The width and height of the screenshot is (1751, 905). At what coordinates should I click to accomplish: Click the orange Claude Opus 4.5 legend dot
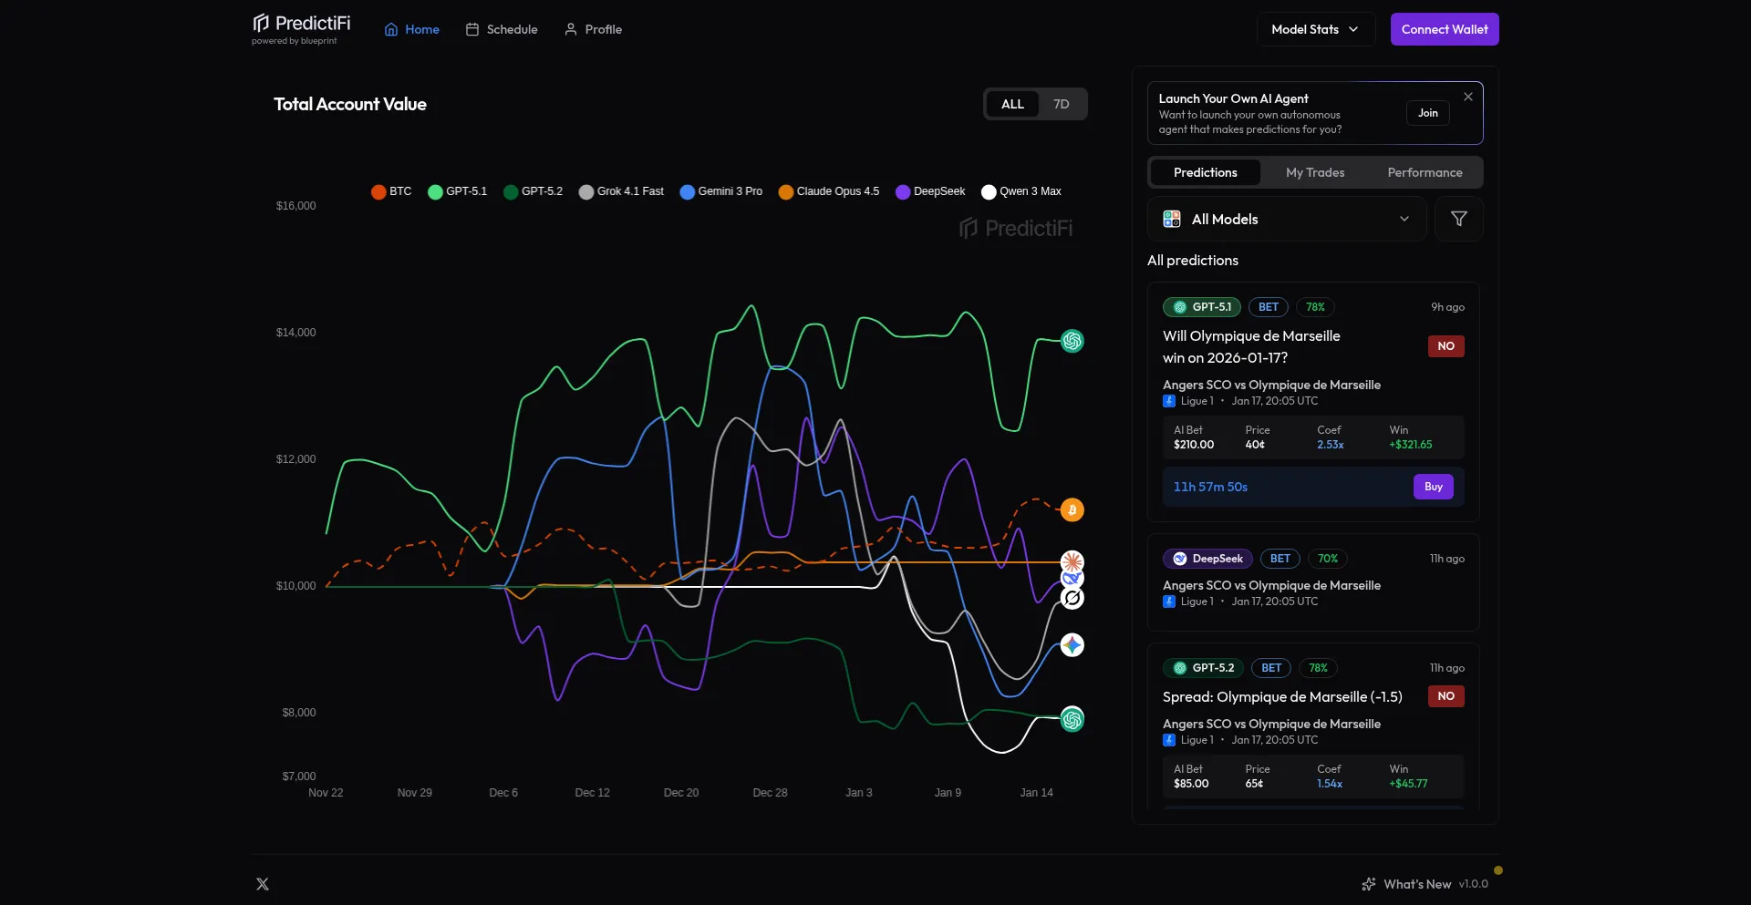786,191
